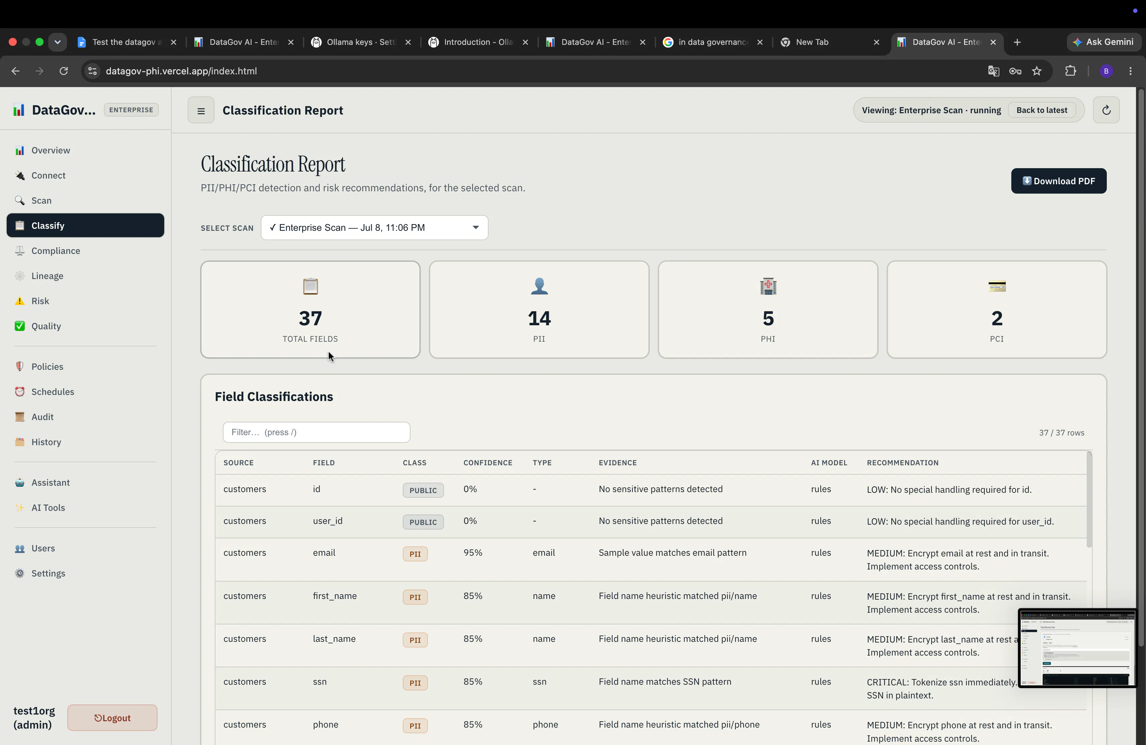Click the Audit scroll icon
This screenshot has width=1146, height=745.
click(x=20, y=417)
